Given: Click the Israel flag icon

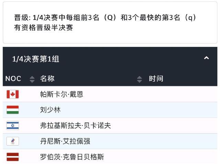Looking at the screenshot, I should click(13, 125).
